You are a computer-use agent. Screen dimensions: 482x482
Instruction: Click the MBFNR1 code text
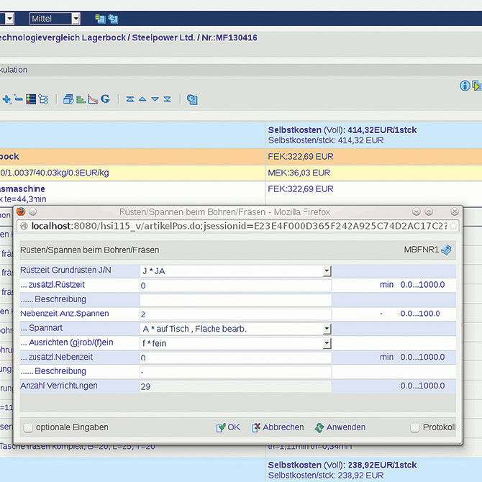(421, 250)
